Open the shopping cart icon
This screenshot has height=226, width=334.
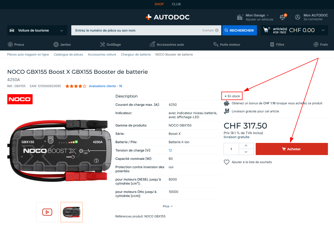pos(266,30)
